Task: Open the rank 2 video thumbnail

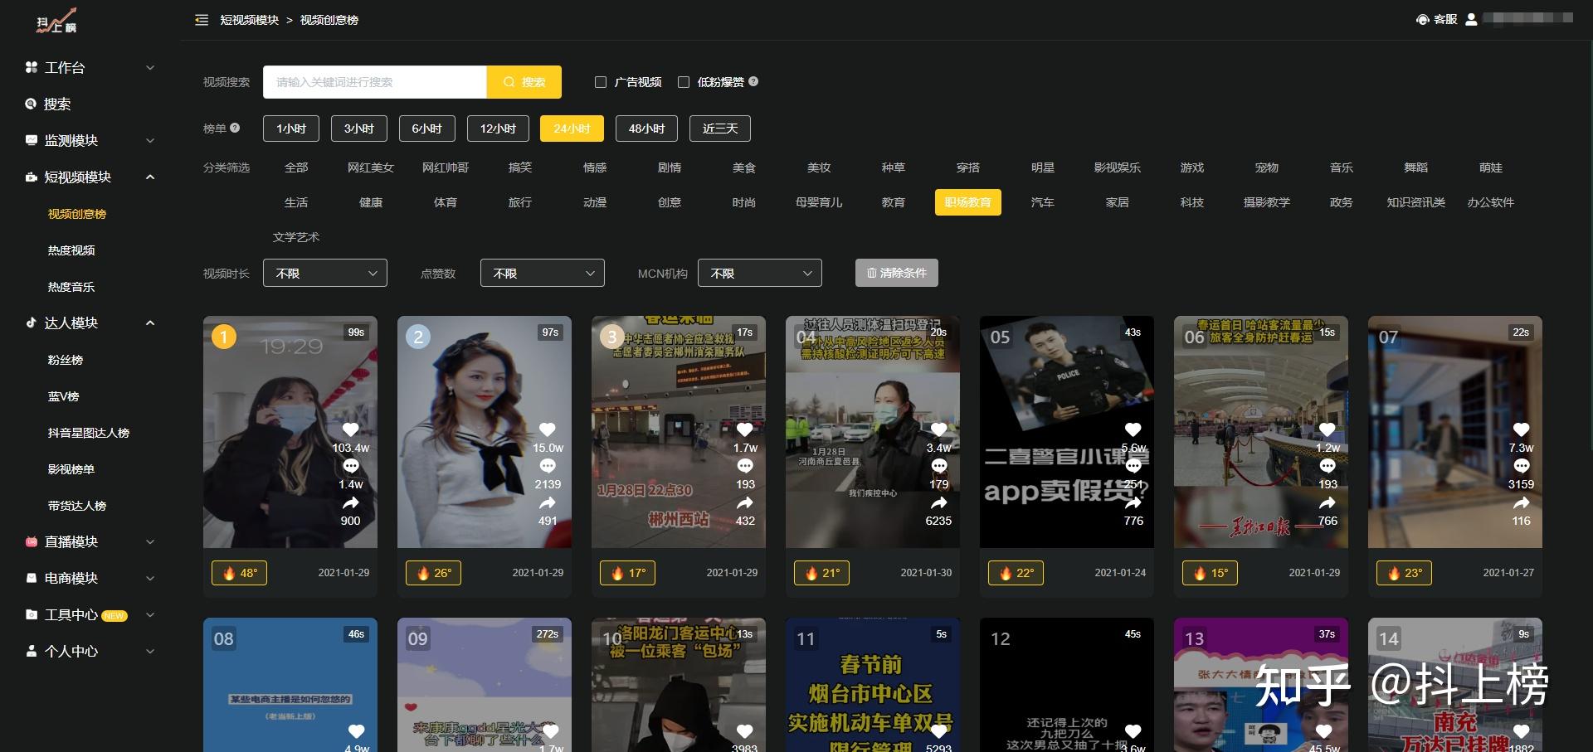Action: pos(485,432)
